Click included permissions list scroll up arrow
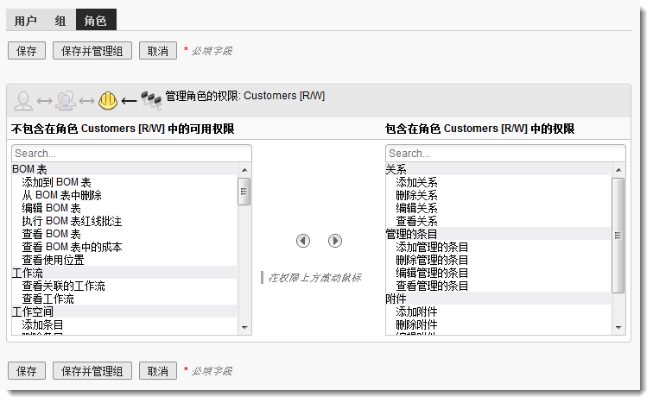This screenshot has height=403, width=653. point(618,170)
